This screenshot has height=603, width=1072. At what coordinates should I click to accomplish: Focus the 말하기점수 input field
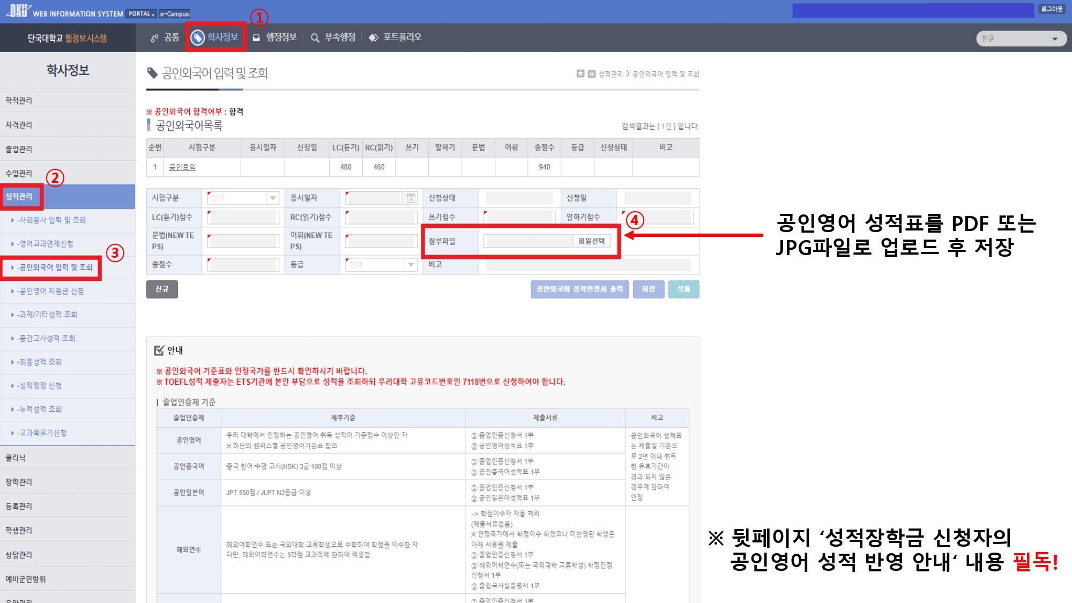point(658,218)
